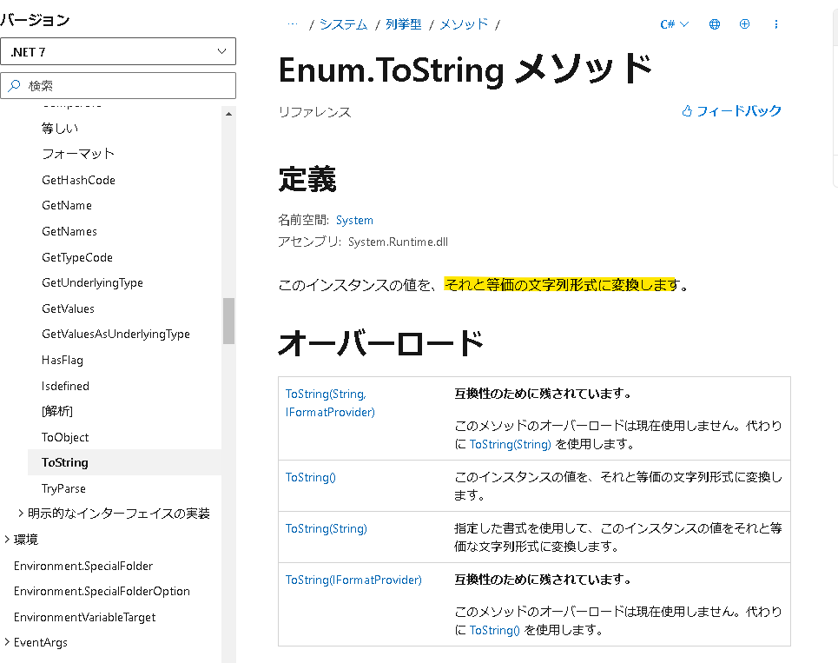Open the vertical three-dots more menu

(776, 24)
